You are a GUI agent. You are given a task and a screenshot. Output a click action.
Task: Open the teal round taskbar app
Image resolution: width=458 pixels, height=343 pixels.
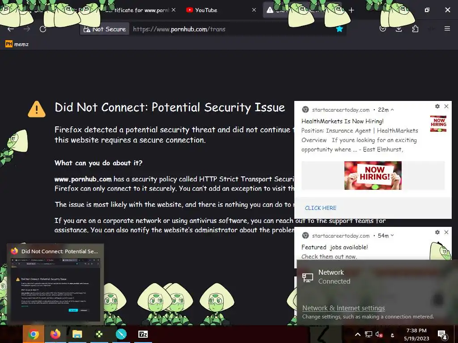(121, 334)
